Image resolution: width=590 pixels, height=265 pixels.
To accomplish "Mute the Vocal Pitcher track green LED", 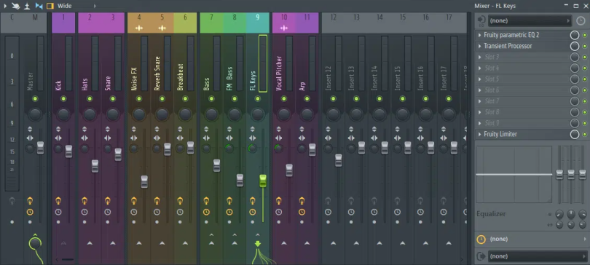I will click(284, 98).
